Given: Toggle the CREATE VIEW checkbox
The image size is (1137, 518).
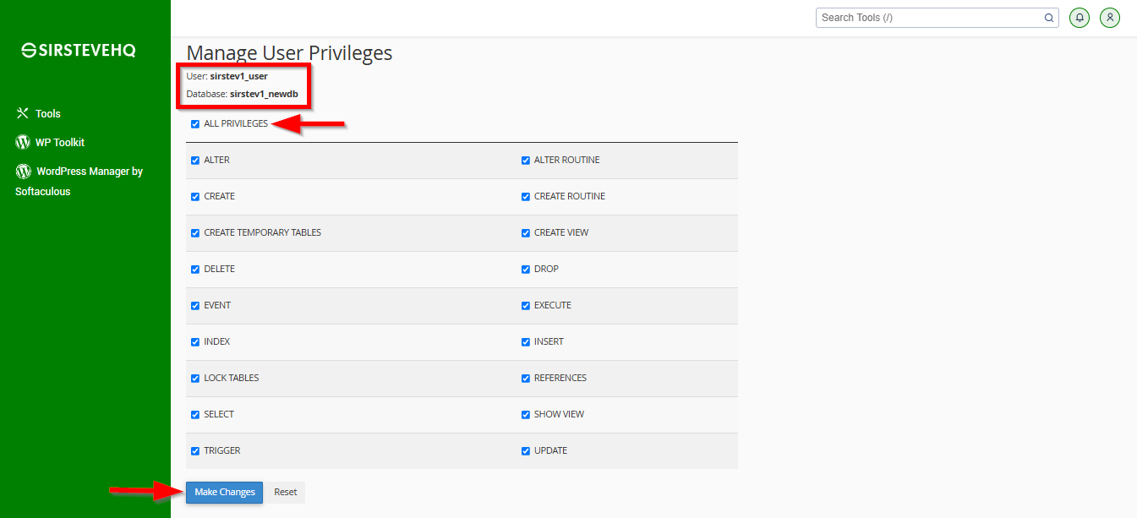Looking at the screenshot, I should [526, 233].
